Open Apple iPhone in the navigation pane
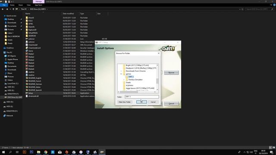This screenshot has height=155, width=276. (x=13, y=59)
